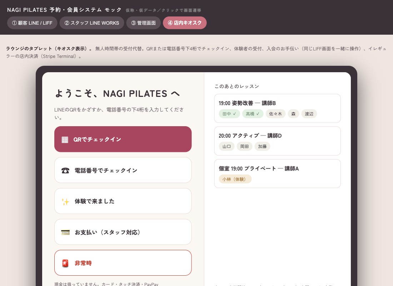
Task: Select the 山口 attendee chip
Action: click(227, 147)
